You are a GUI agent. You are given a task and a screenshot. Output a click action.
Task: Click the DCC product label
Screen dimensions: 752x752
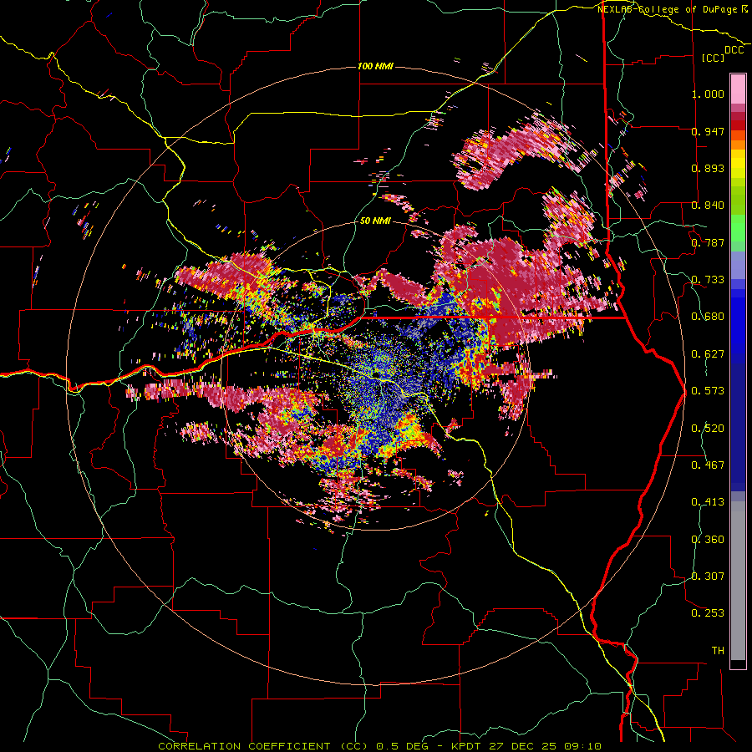[734, 50]
